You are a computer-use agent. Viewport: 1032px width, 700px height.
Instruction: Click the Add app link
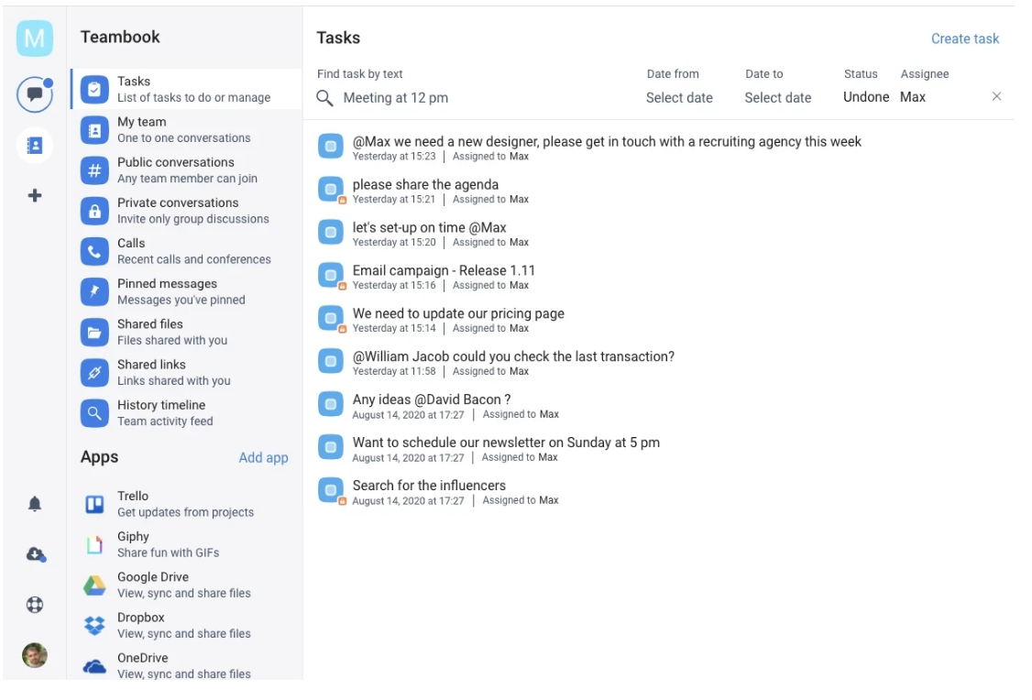263,458
